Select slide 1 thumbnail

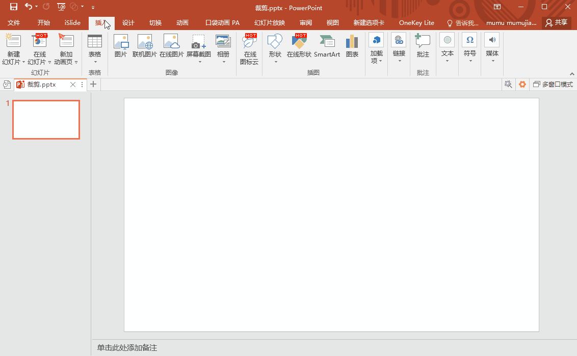46,120
